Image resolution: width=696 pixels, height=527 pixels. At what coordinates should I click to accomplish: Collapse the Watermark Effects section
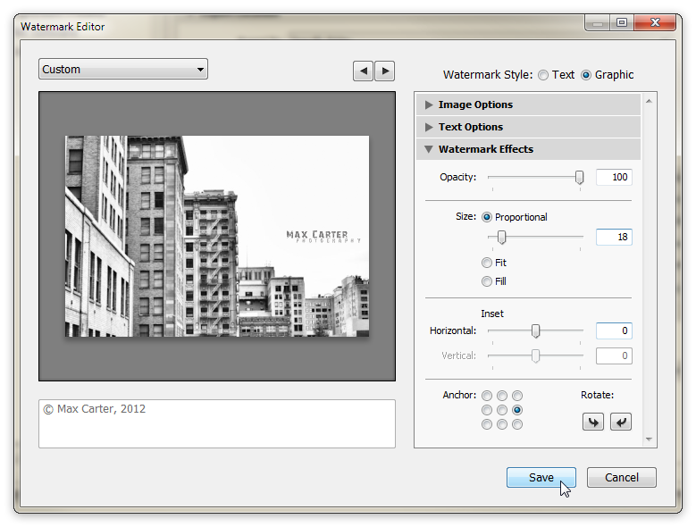[528, 149]
